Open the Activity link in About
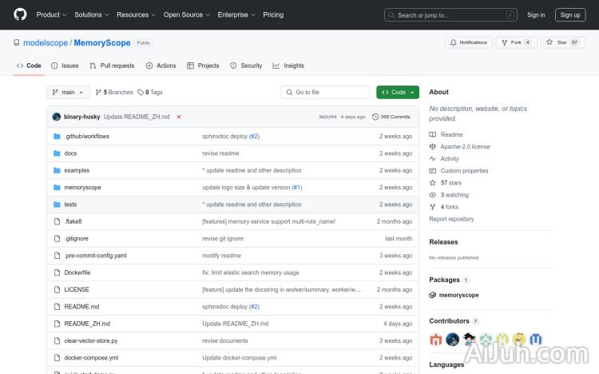The image size is (599, 374). point(450,158)
